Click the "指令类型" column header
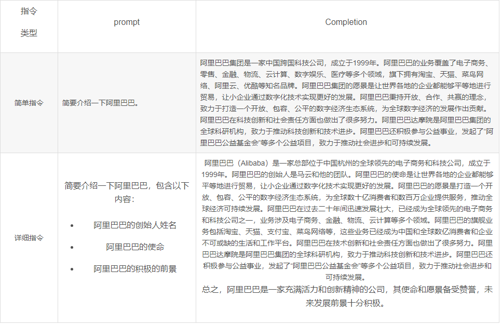The image size is (502, 325). [x=29, y=22]
